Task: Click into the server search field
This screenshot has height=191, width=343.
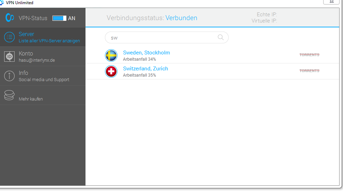Action: (162, 38)
